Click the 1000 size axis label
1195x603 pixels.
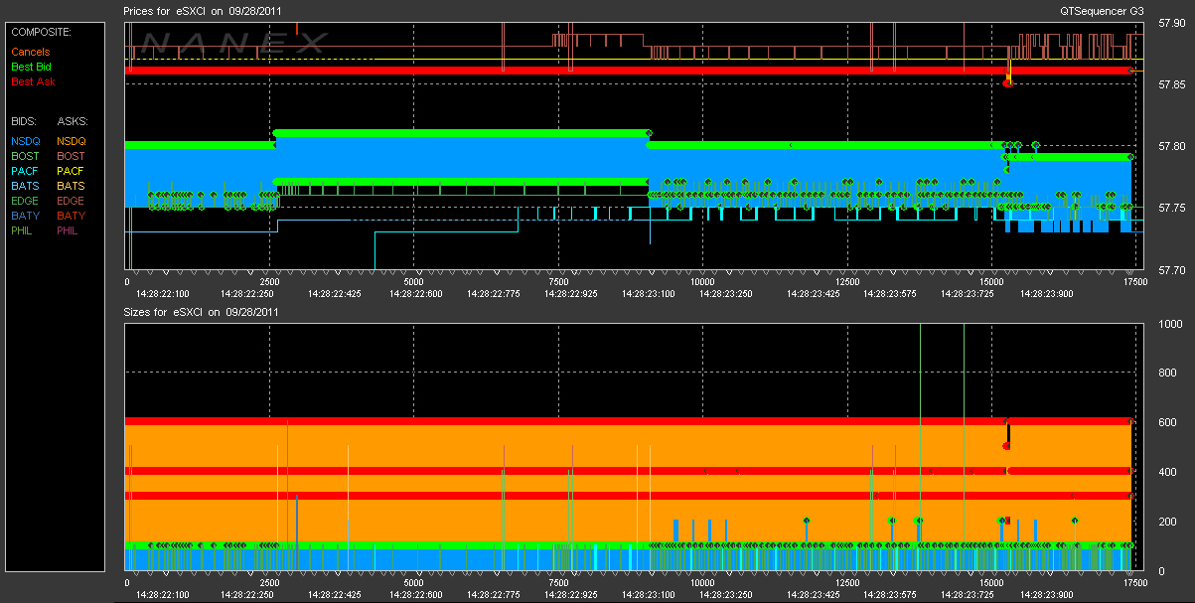coord(1170,324)
